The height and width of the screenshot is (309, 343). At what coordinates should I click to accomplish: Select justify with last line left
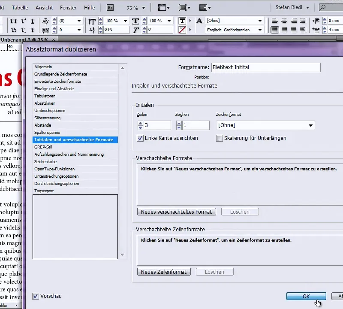tap(275, 30)
